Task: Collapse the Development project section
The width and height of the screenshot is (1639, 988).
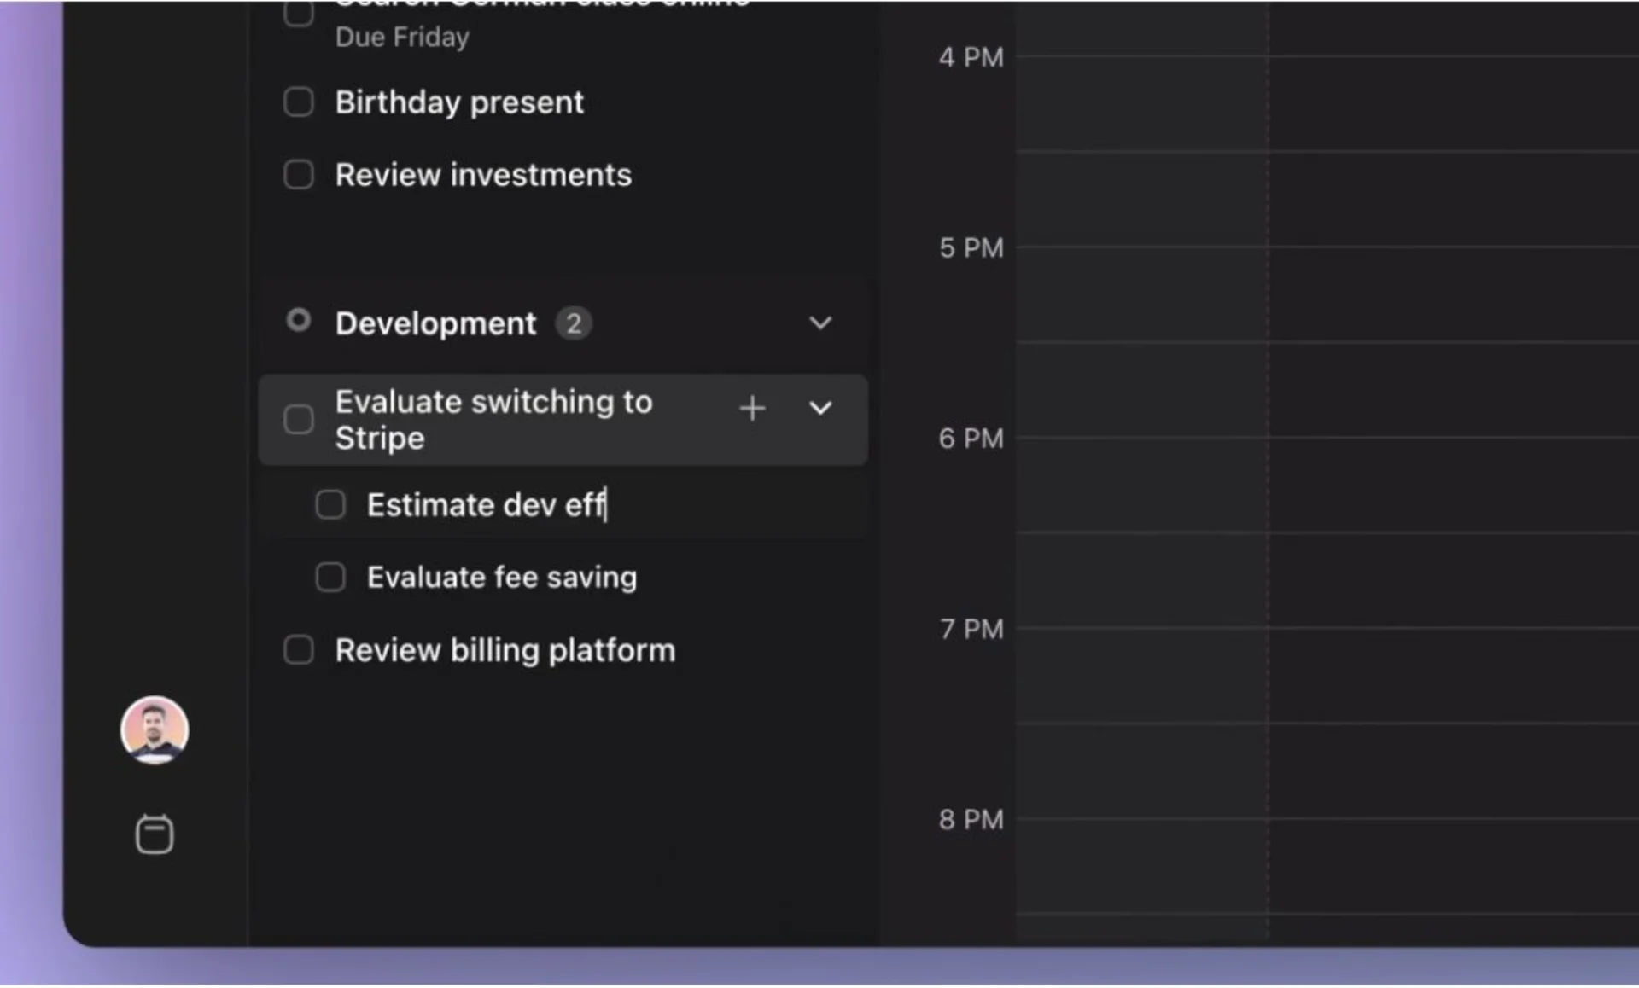Action: coord(819,323)
